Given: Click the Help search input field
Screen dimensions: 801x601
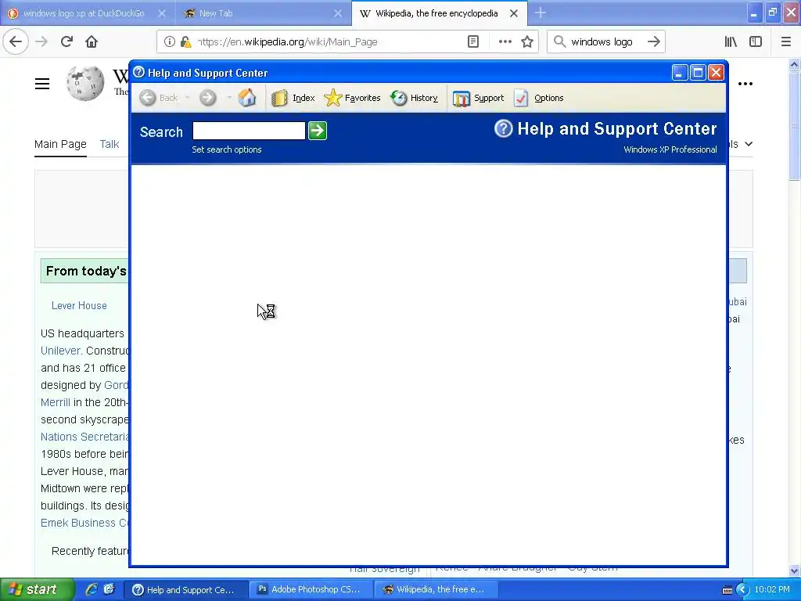Looking at the screenshot, I should click(249, 131).
